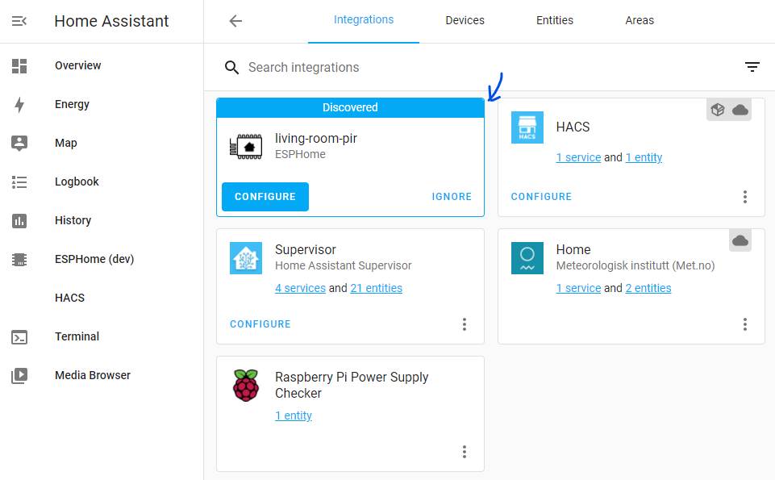Ignore the discovered living-room-pir device

(452, 197)
